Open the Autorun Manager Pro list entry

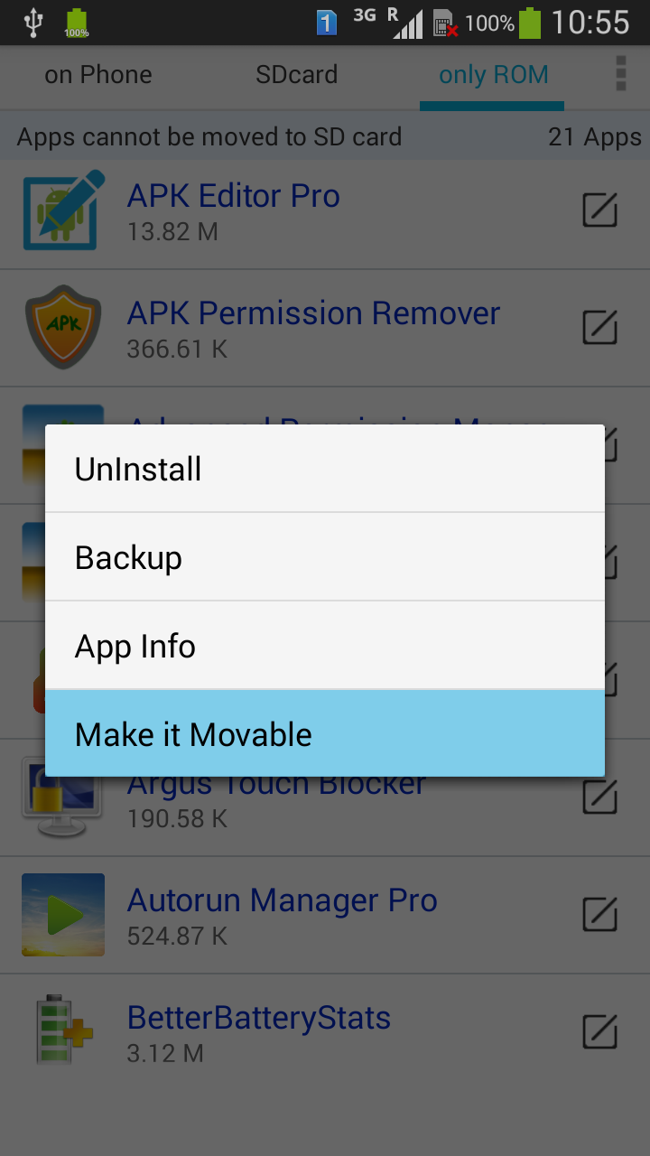tap(325, 915)
